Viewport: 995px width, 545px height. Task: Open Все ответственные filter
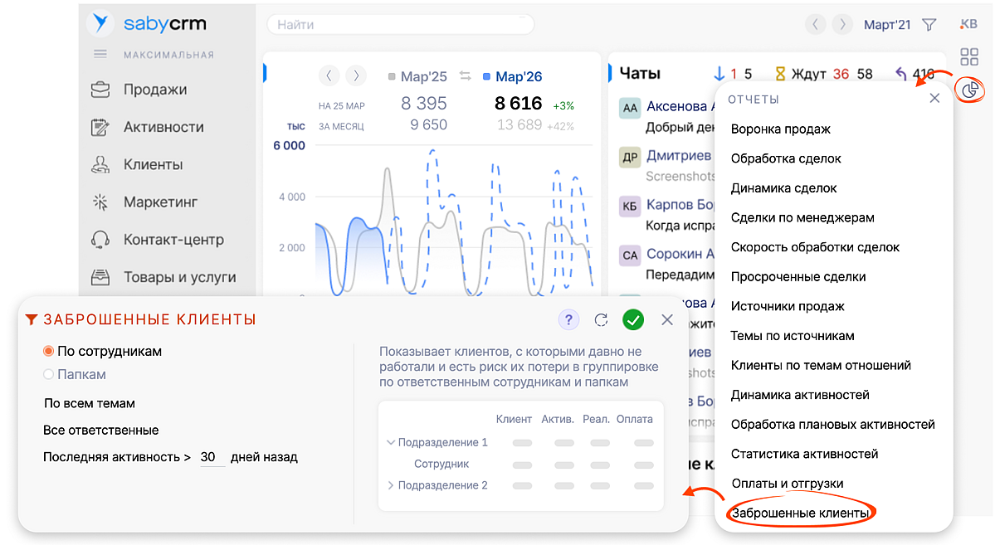[100, 431]
